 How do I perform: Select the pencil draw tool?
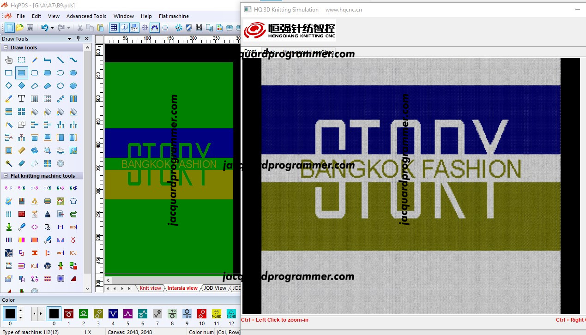[35, 60]
